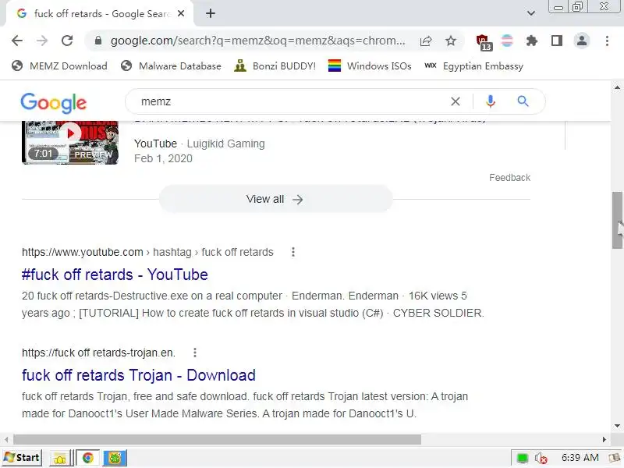The width and height of the screenshot is (624, 468).
Task: Open the Windows ISOs bookmark
Action: tap(370, 66)
